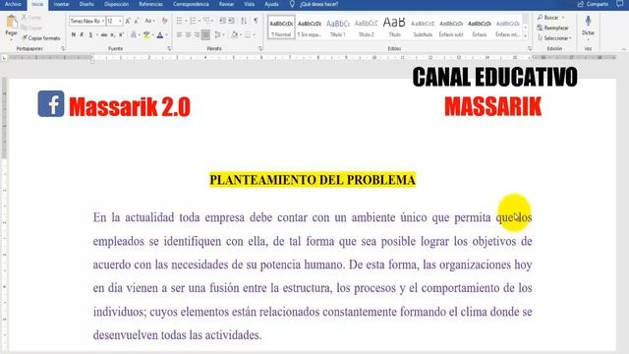Apply multilevel list icon
The height and width of the screenshot is (354, 629).
207,21
